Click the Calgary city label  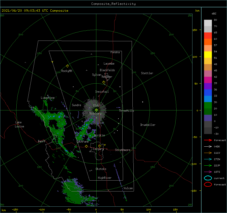(98, 149)
